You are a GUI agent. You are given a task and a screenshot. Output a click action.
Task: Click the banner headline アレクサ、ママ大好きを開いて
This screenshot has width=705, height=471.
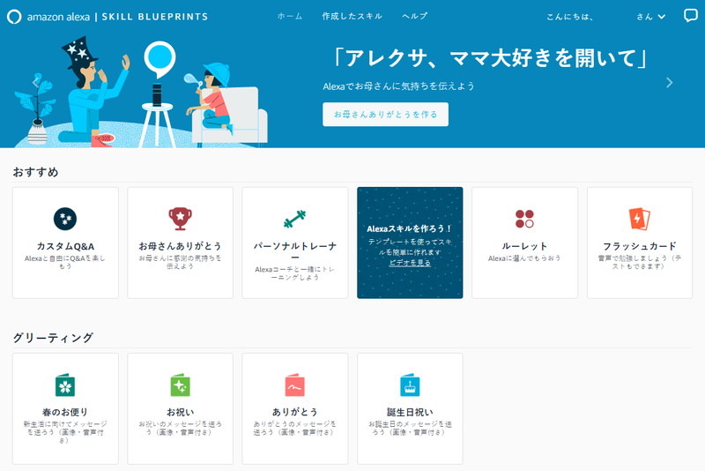491,58
